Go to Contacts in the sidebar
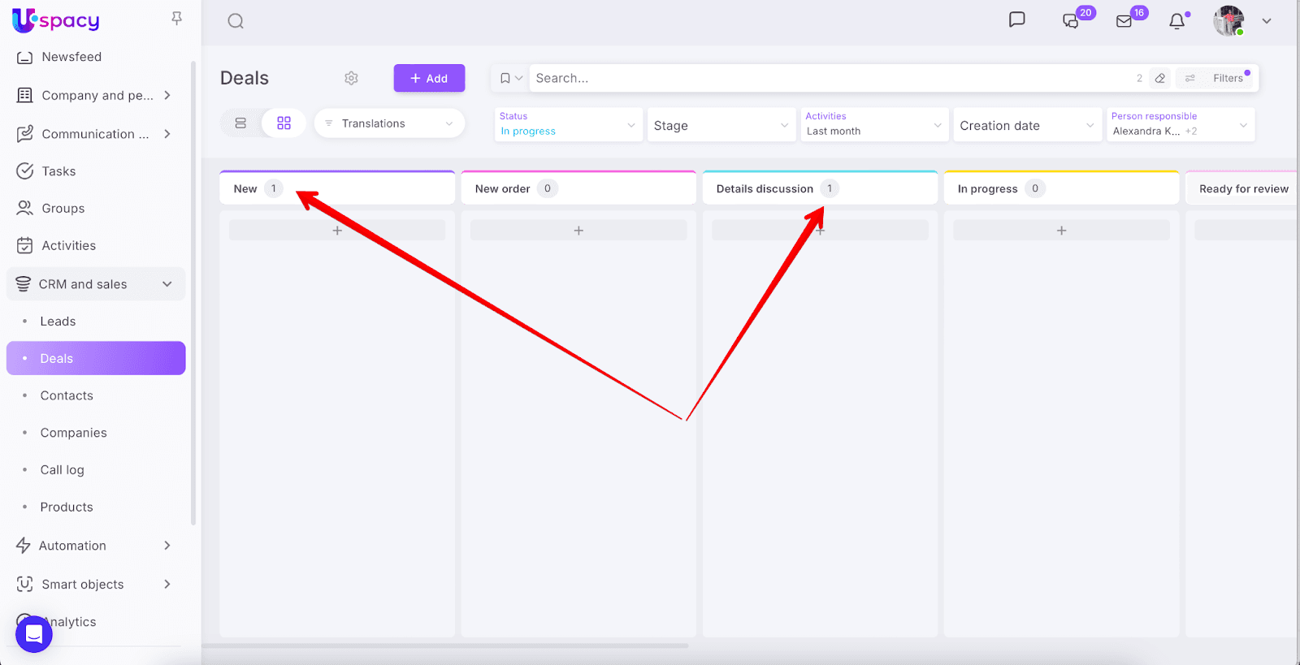 coord(67,395)
